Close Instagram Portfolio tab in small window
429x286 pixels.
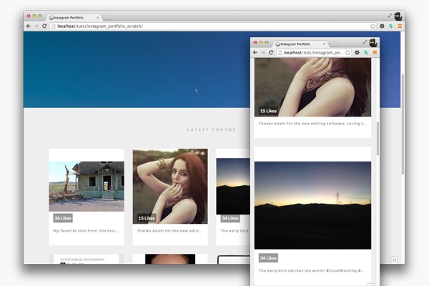coord(324,44)
